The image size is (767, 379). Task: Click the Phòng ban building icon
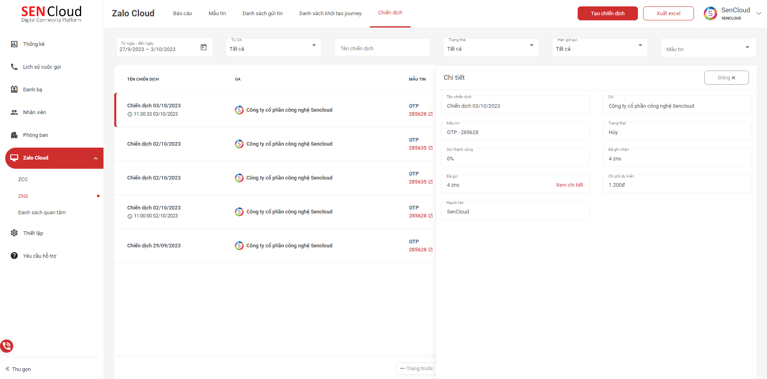pos(14,135)
